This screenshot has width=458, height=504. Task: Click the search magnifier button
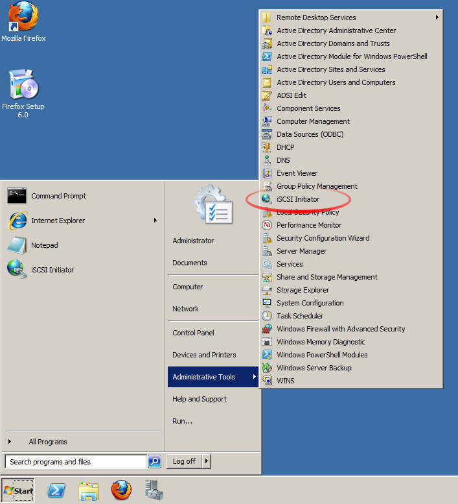point(154,462)
